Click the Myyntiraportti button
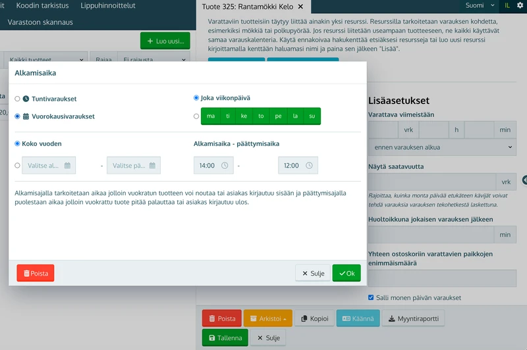 (414, 318)
